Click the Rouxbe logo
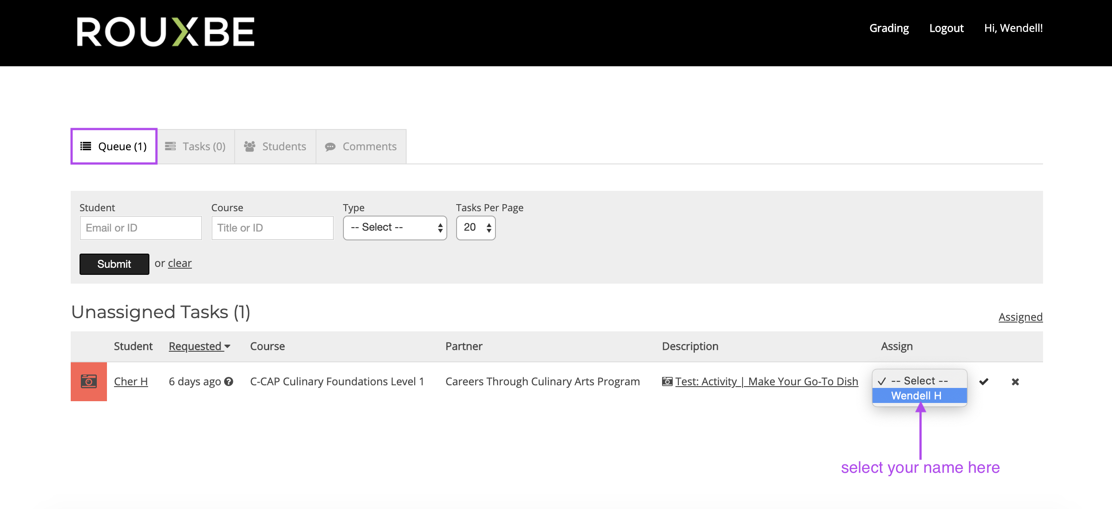The image size is (1112, 509). tap(166, 32)
